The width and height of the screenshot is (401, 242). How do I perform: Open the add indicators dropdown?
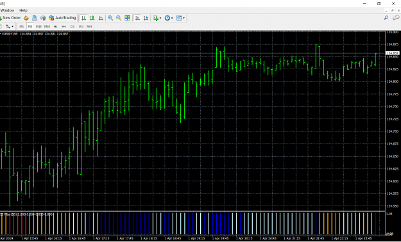[x=157, y=18]
